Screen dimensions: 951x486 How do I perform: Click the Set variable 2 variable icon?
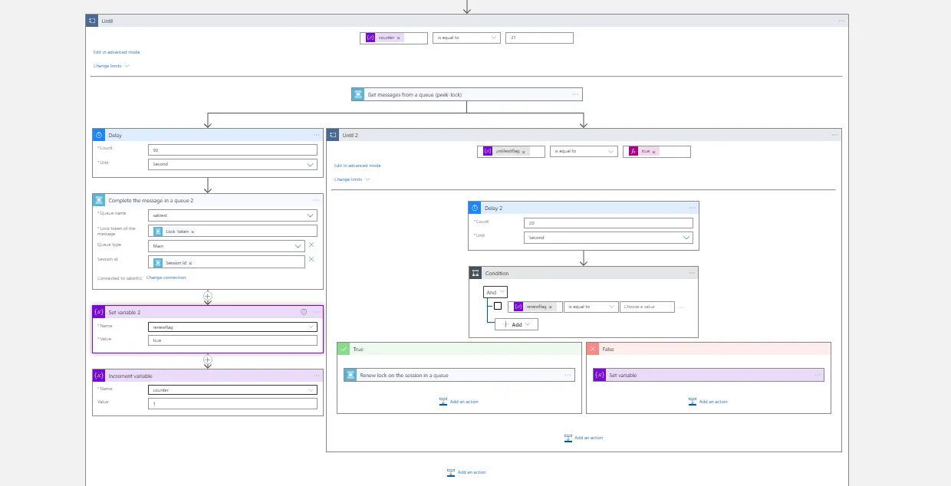pos(99,312)
